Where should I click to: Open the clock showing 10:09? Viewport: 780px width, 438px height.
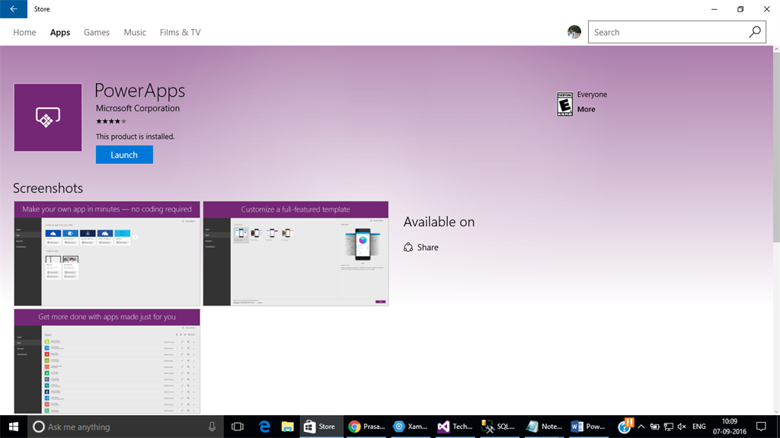tap(729, 427)
